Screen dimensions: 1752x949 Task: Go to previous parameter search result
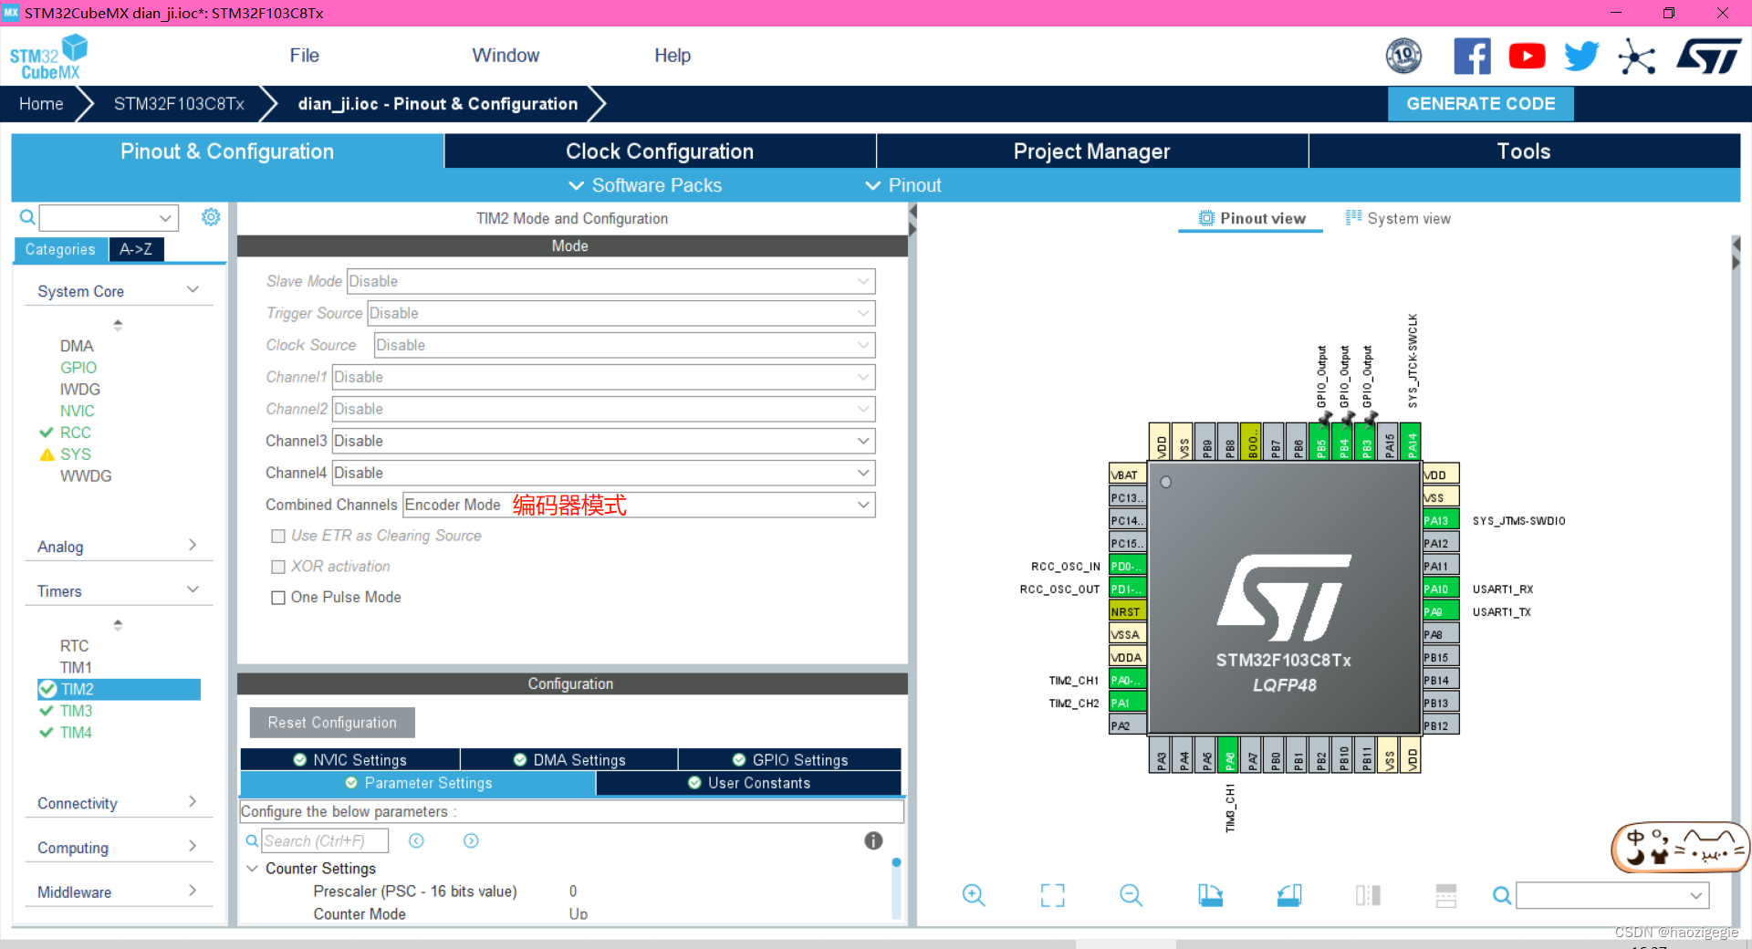[416, 840]
